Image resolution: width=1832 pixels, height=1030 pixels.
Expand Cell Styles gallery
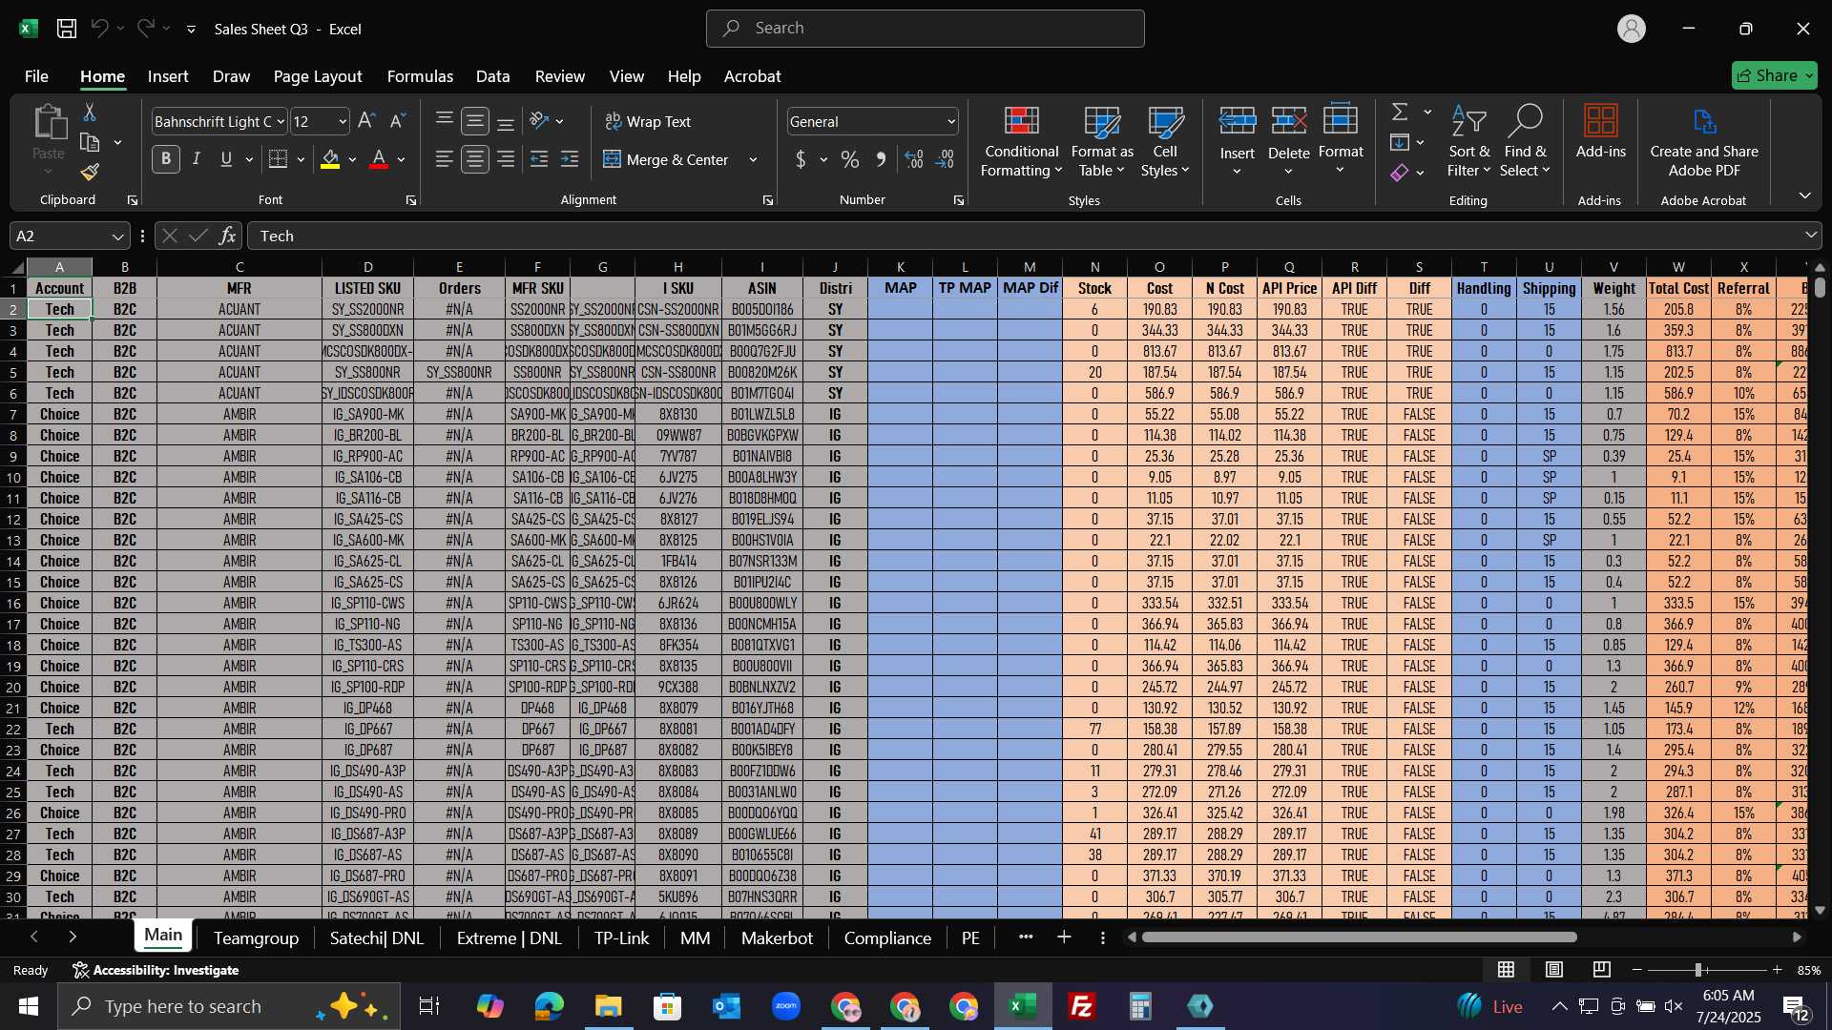[1165, 141]
